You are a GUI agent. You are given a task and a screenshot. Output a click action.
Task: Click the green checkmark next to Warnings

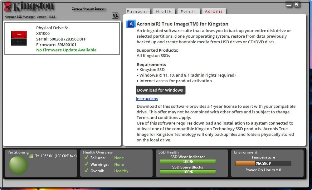(x=86, y=164)
